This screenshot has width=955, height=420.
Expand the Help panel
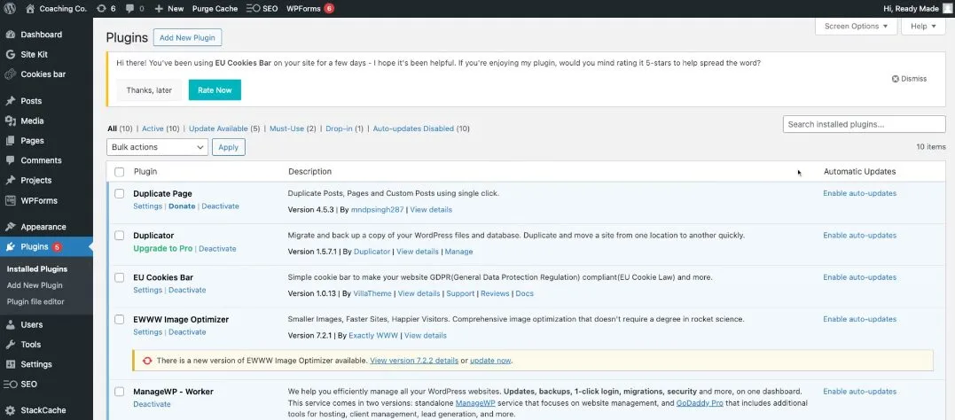[923, 27]
